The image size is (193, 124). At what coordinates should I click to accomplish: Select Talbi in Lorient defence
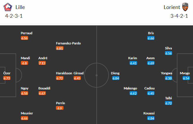(169, 98)
